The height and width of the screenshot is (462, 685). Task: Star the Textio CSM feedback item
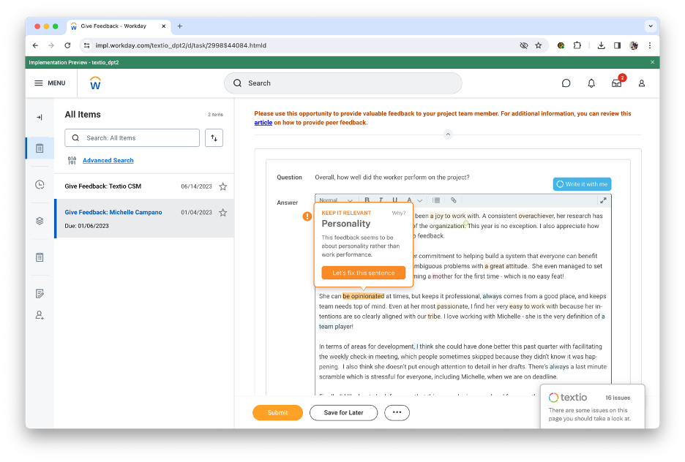click(222, 186)
